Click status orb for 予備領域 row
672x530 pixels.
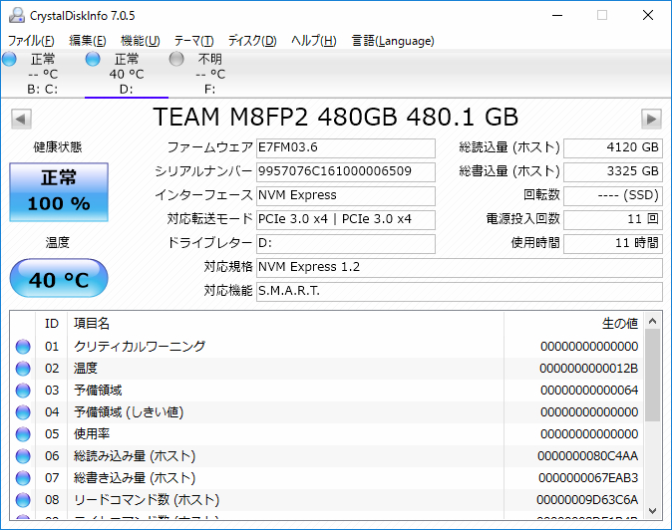[23, 391]
